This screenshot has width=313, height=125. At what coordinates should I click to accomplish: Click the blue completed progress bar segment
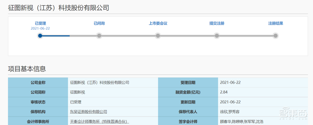pos(56,36)
